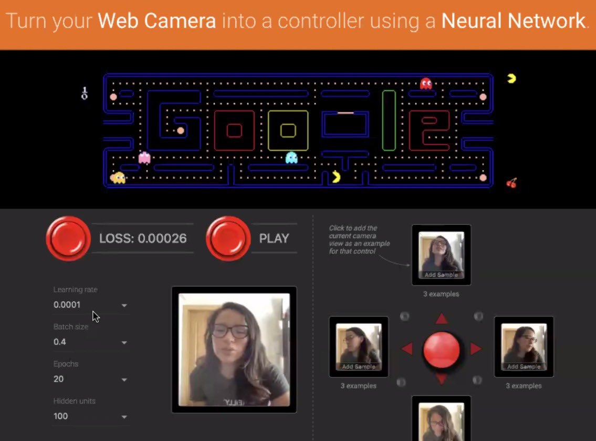The height and width of the screenshot is (441, 596).
Task: Click the "3 examples" label under the up thumbnail
Action: [x=441, y=294]
